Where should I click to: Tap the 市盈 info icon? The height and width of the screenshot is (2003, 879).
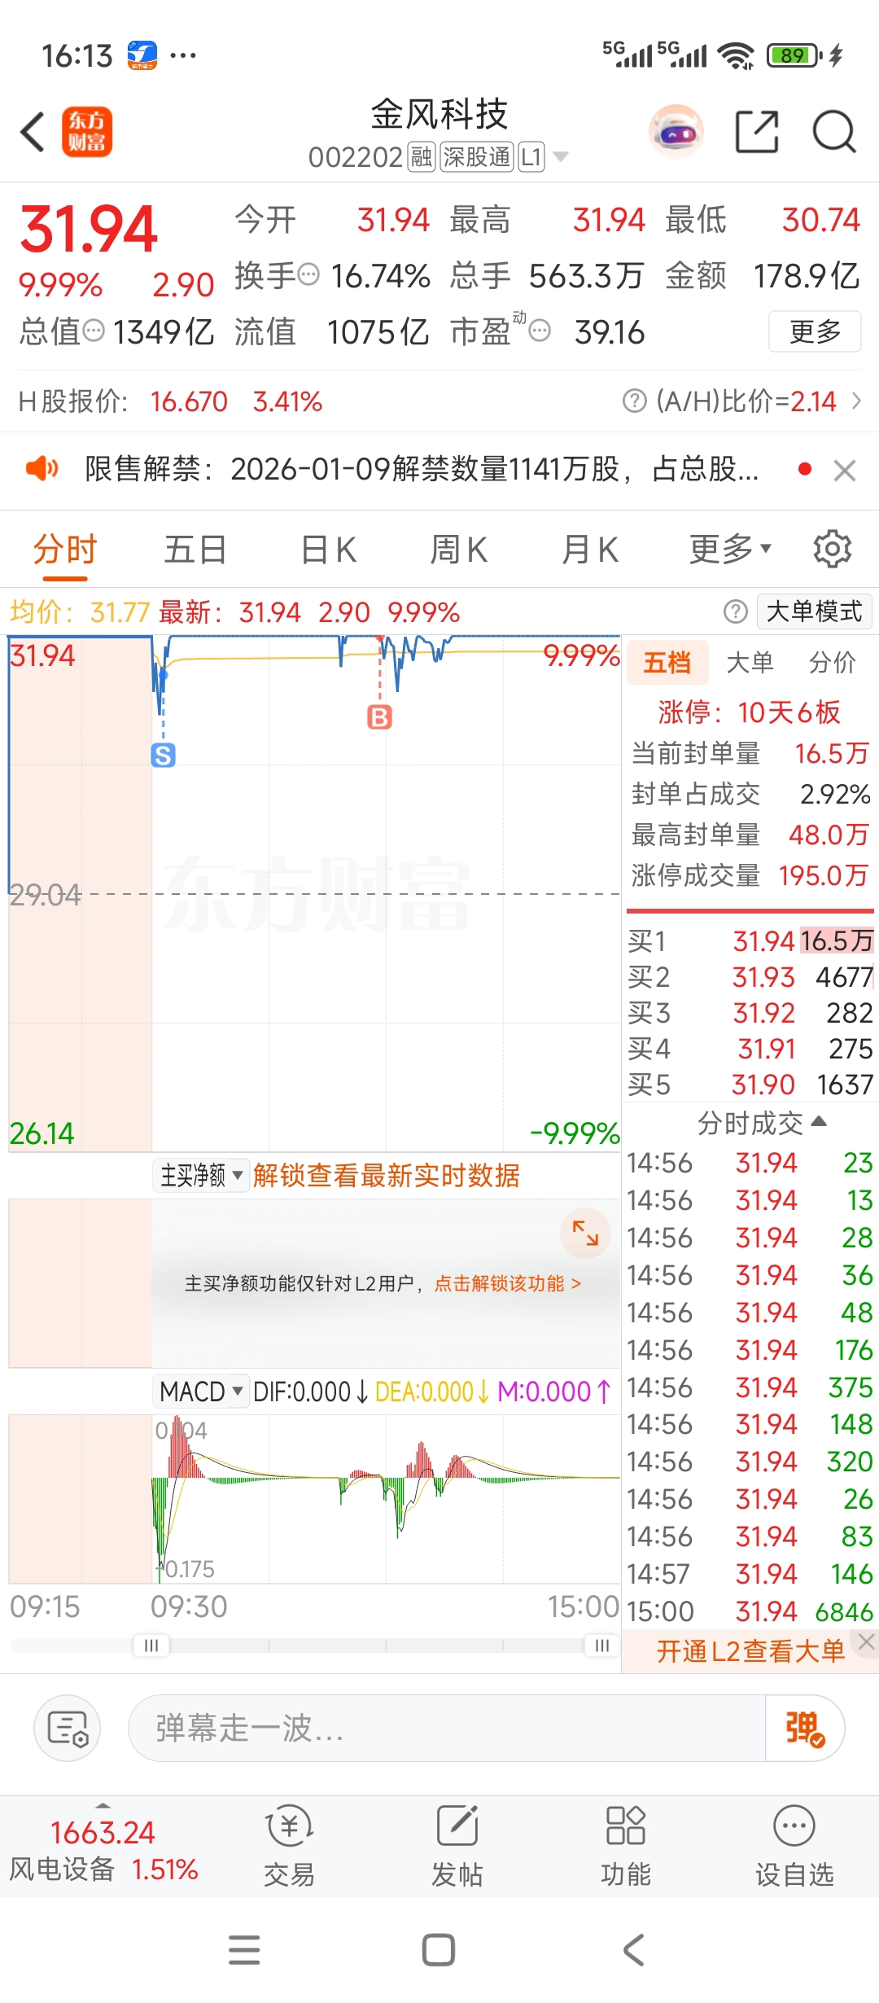pos(540,331)
